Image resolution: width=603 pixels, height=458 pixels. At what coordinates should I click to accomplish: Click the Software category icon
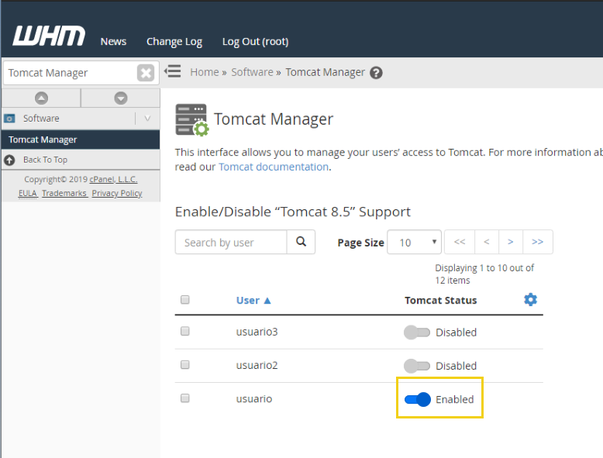point(9,119)
